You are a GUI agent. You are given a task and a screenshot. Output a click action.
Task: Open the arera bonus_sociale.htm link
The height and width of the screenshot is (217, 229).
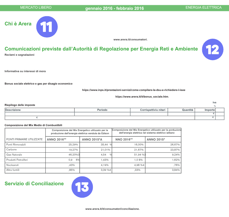pos(142,97)
